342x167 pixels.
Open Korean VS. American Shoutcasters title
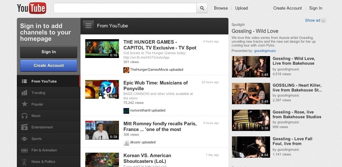[x=147, y=158]
